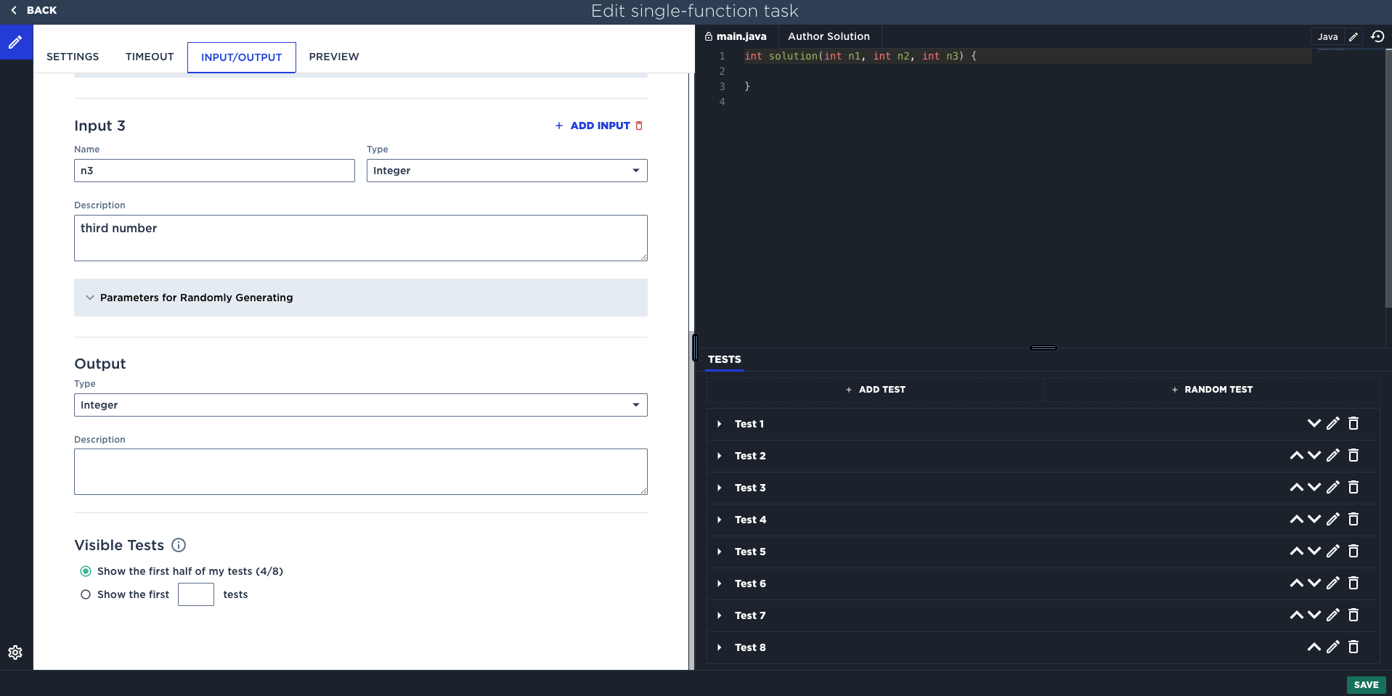Viewport: 1392px width, 696px height.
Task: Delete Input 3 with red trash icon
Action: pyautogui.click(x=639, y=126)
